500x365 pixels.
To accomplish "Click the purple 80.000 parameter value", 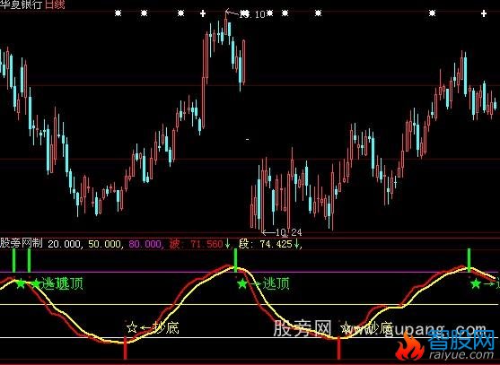I will click(145, 244).
